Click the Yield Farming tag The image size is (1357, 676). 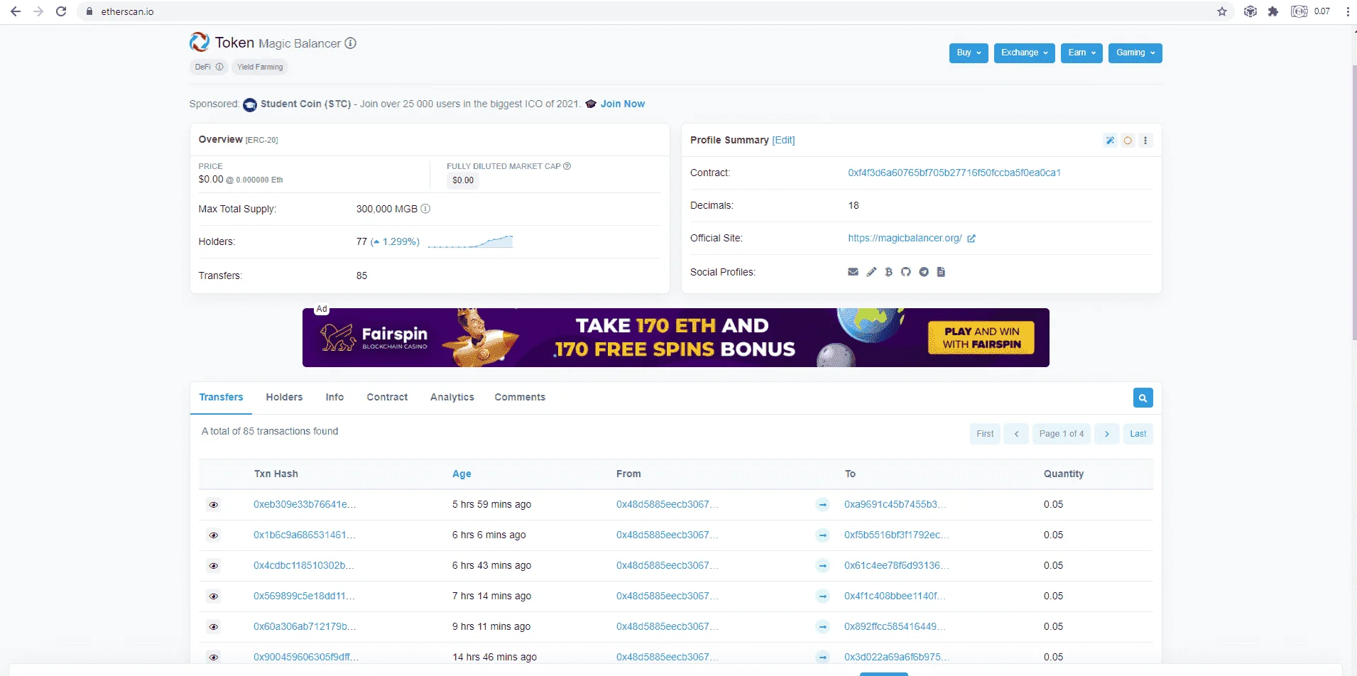point(260,67)
